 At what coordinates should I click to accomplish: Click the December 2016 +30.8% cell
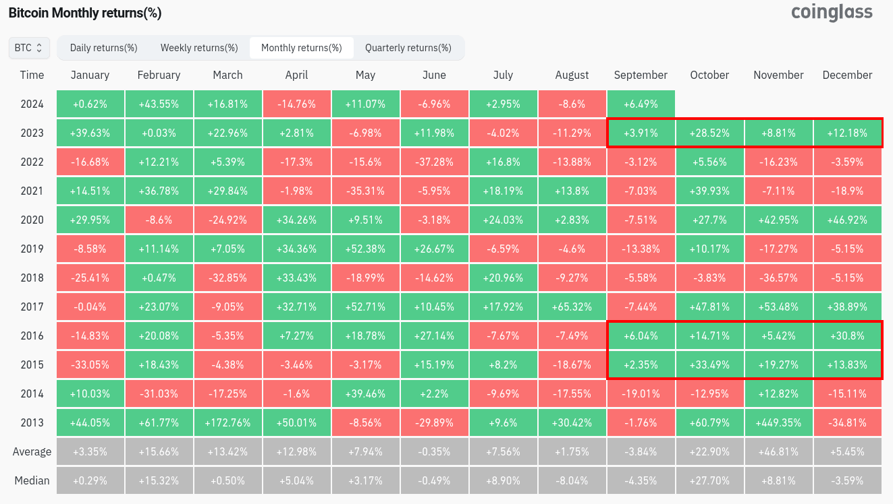click(847, 336)
